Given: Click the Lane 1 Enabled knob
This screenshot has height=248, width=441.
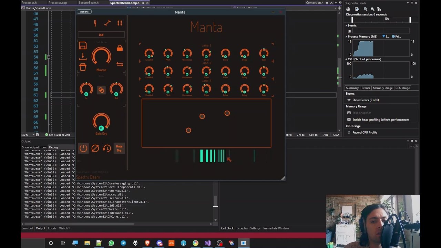Looking at the screenshot, I should coord(149,53).
